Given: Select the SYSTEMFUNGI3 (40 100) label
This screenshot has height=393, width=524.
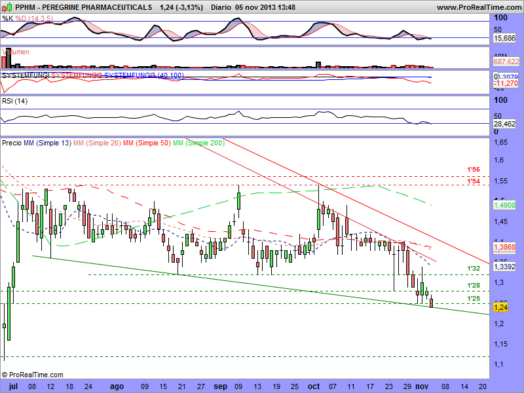Looking at the screenshot, I should click(144, 75).
